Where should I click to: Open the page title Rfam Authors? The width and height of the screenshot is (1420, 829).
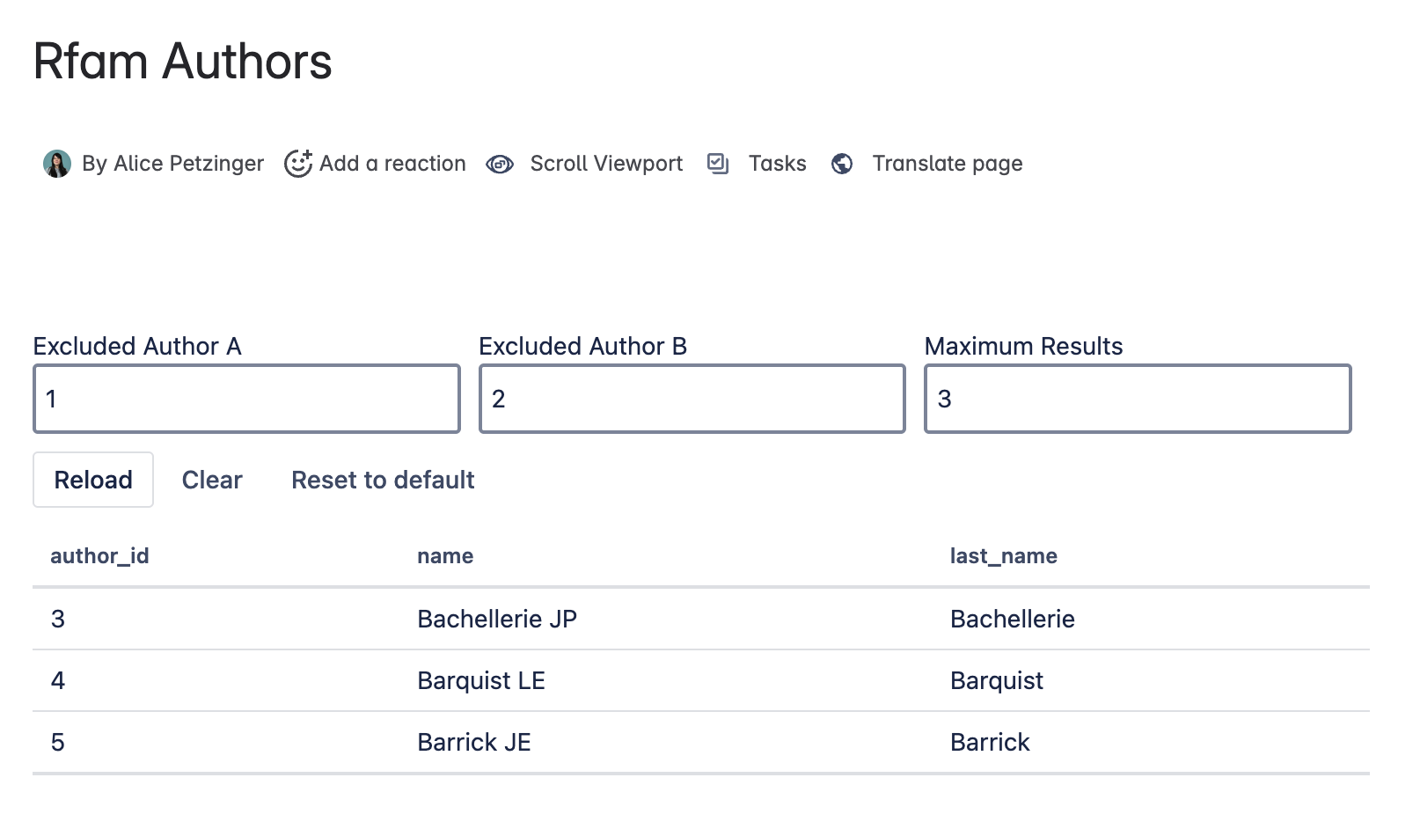click(x=181, y=61)
